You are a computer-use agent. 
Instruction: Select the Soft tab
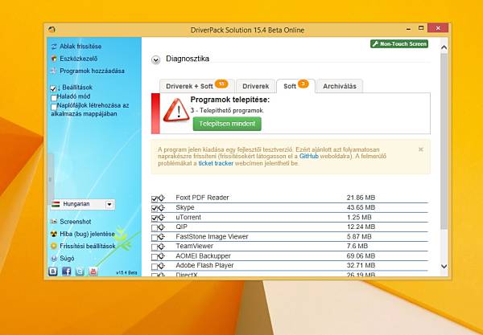point(295,86)
